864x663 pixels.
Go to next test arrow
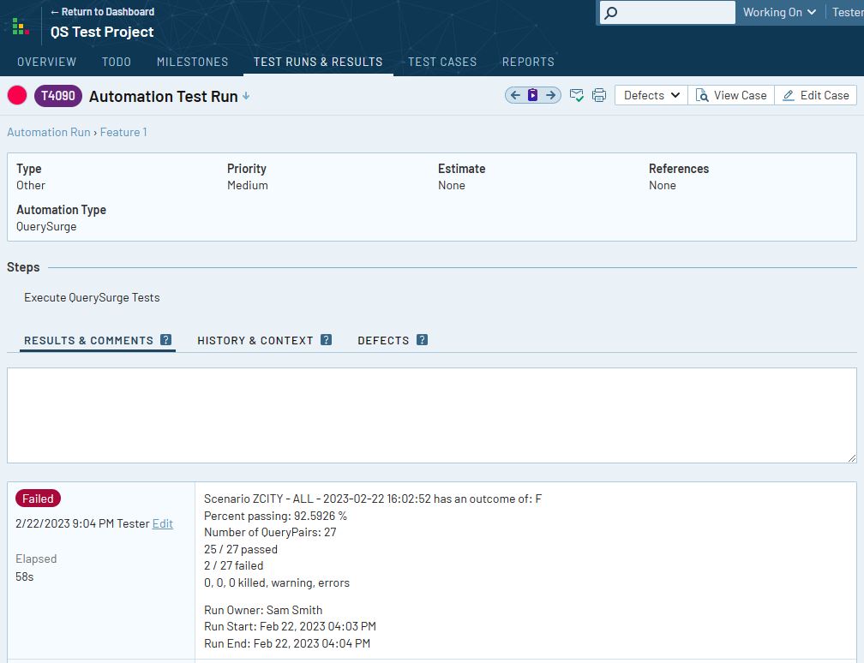pyautogui.click(x=550, y=95)
